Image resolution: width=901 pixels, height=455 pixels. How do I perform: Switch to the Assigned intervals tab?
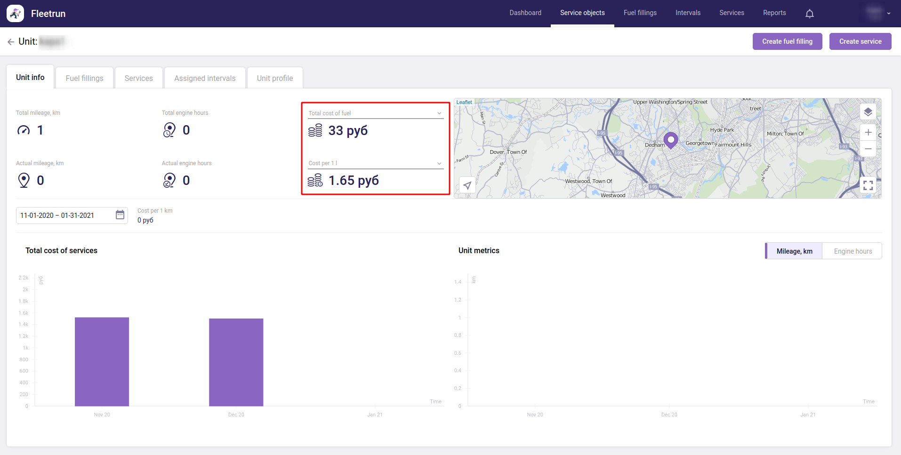(205, 78)
